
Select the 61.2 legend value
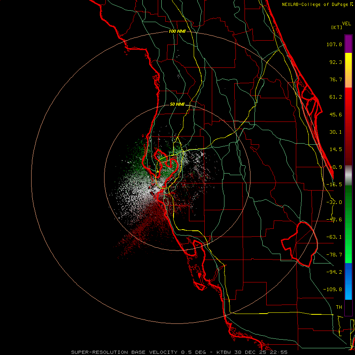pos(336,97)
